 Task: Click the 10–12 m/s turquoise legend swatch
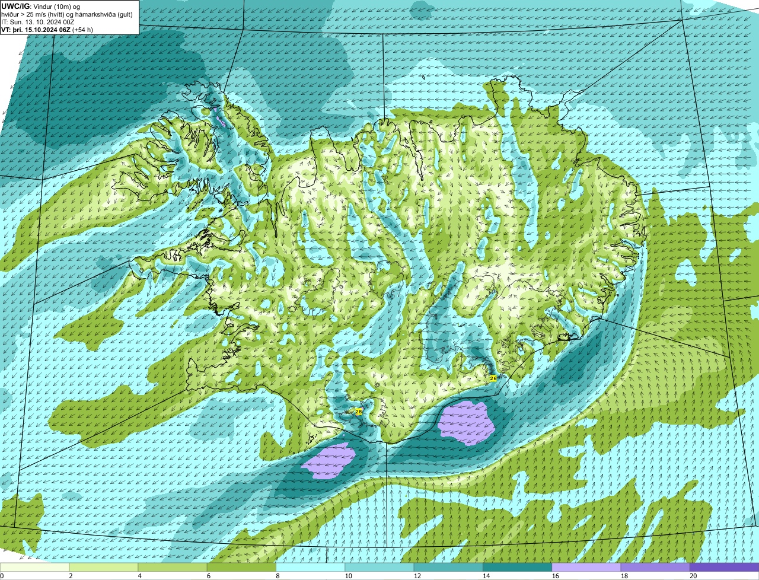pos(379,568)
